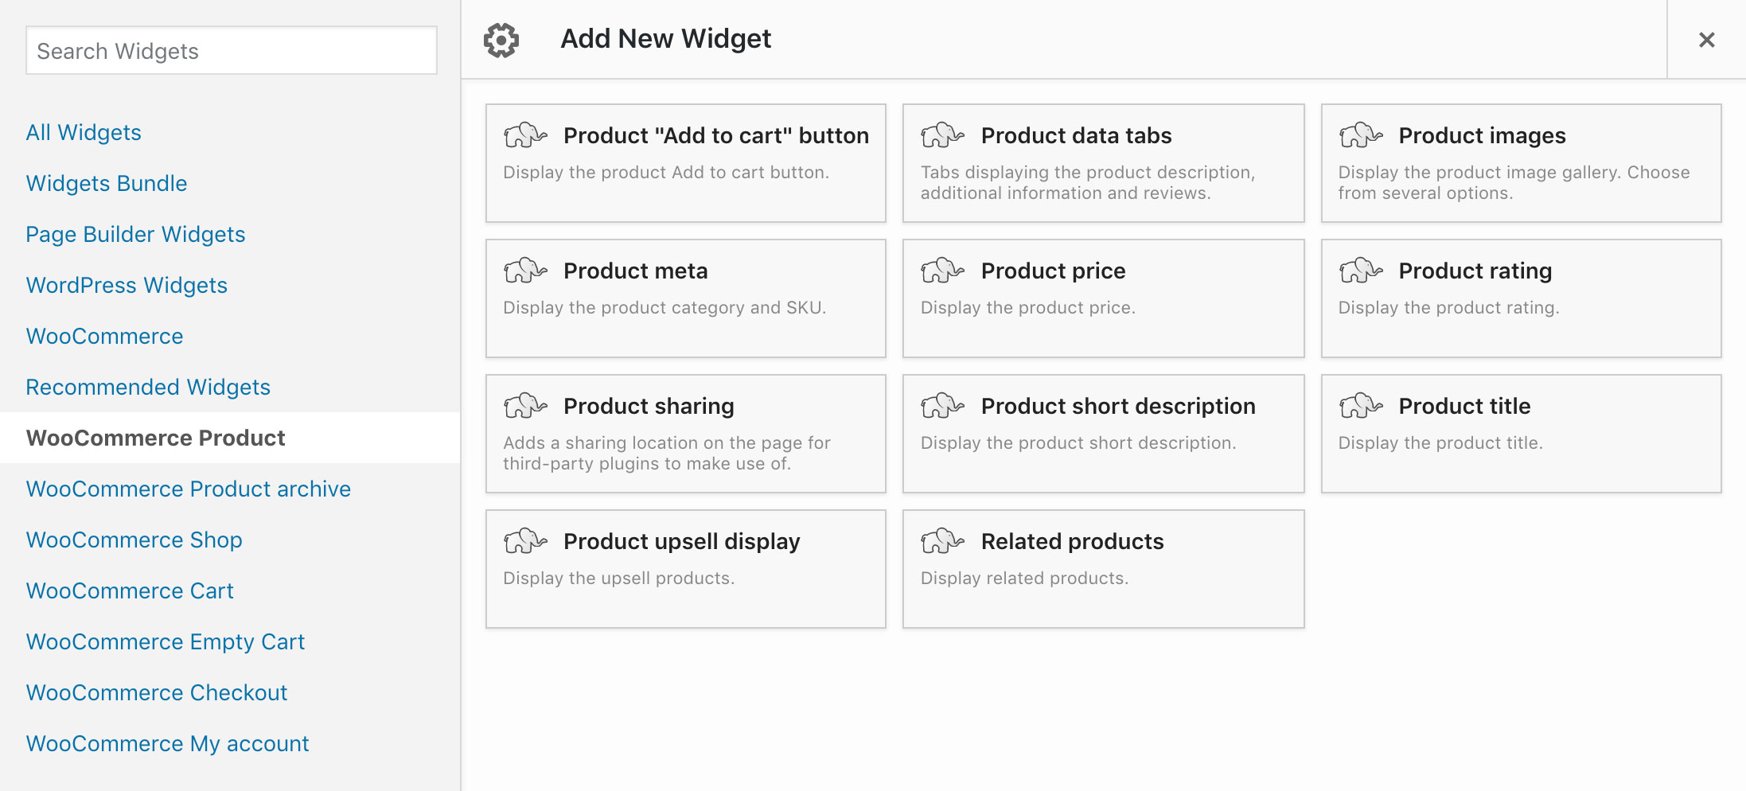Select the Product "Add to cart" button widget
Image resolution: width=1746 pixels, height=791 pixels.
[x=684, y=163]
